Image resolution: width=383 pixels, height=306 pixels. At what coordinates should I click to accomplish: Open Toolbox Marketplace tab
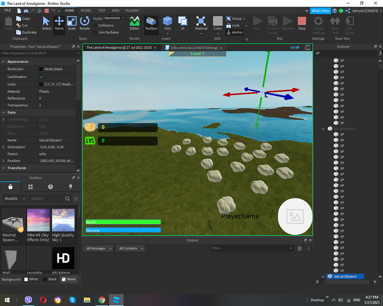pyautogui.click(x=10, y=187)
